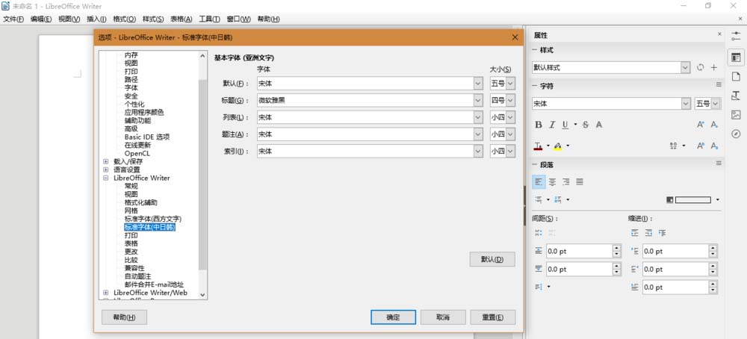This screenshot has width=747, height=339.
Task: Open the 工具(T) menu
Action: [x=209, y=19]
